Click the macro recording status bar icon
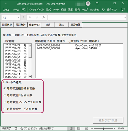 coord(16,128)
